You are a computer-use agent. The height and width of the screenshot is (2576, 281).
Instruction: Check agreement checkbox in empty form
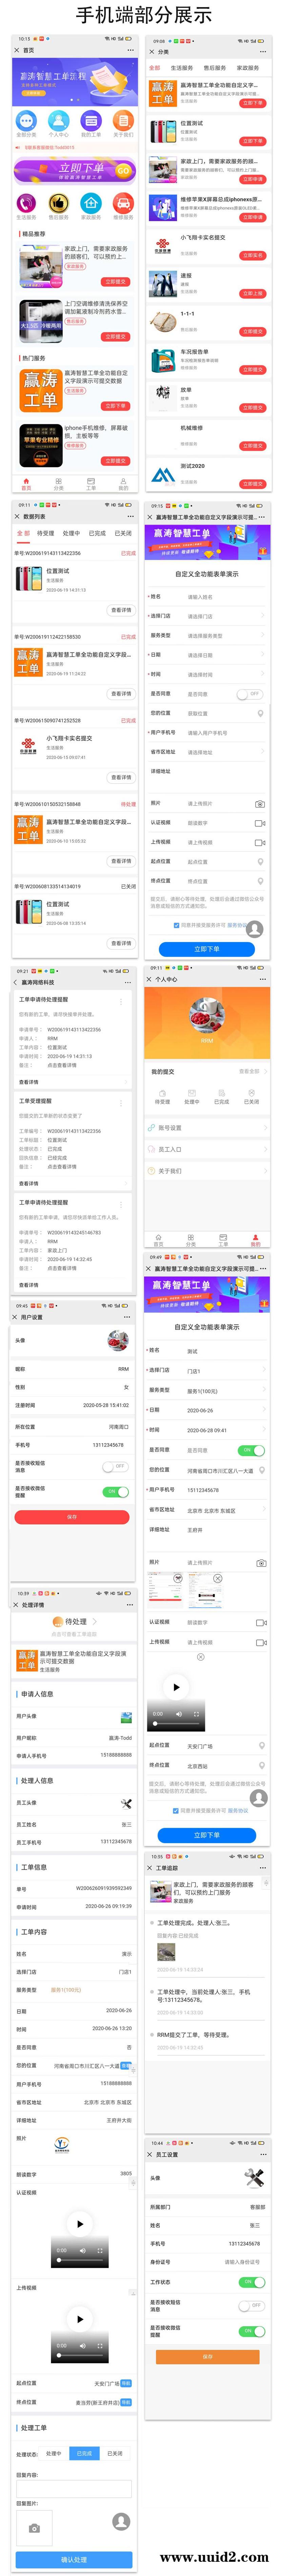177,925
